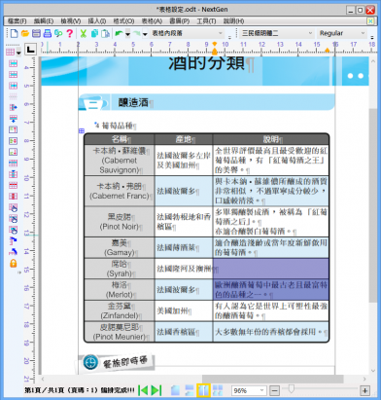This screenshot has width=381, height=400.
Task: Click the zoom slider handle
Action: click(x=291, y=388)
